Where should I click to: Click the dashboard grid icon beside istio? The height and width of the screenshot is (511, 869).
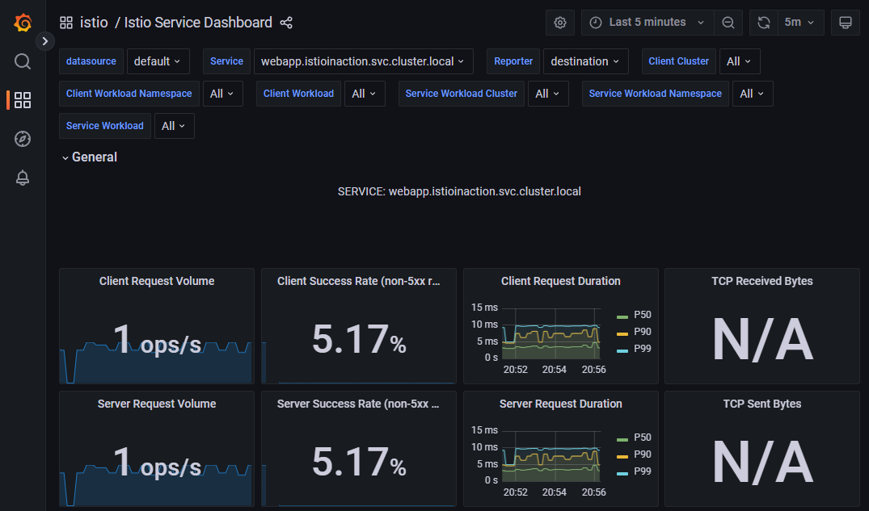66,23
